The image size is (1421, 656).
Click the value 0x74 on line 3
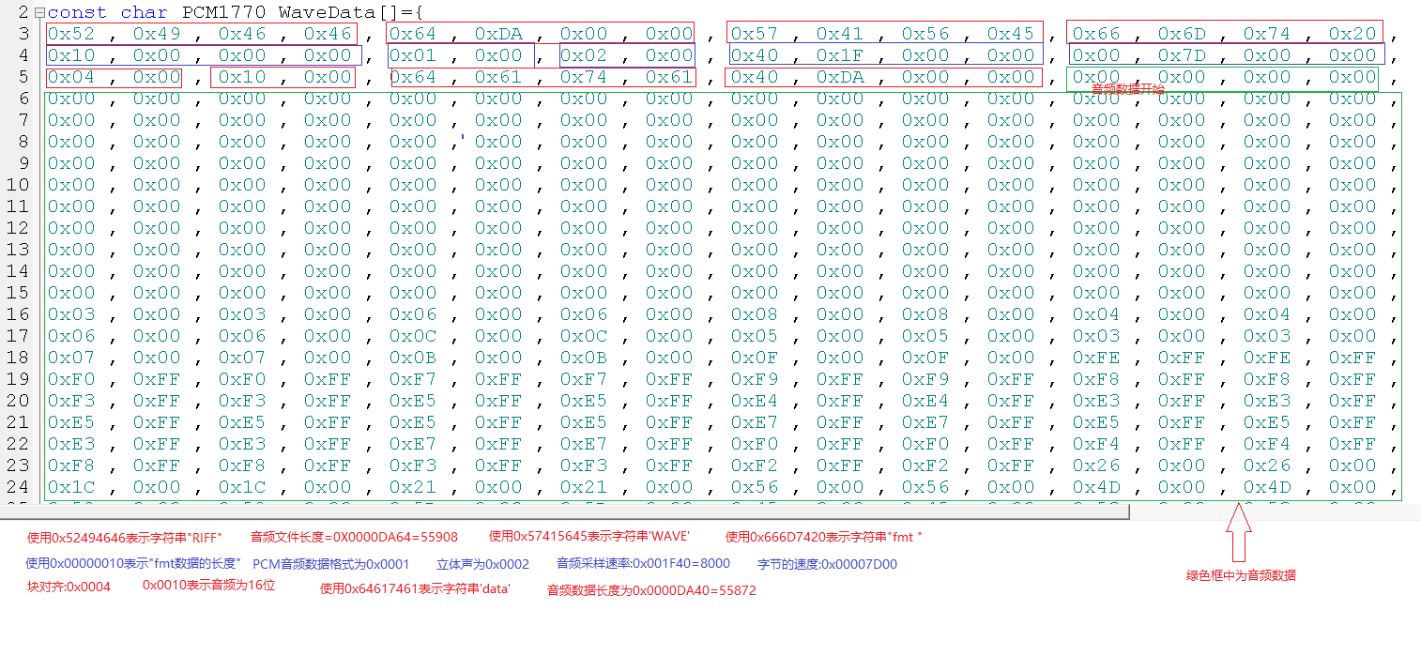(x=1267, y=34)
